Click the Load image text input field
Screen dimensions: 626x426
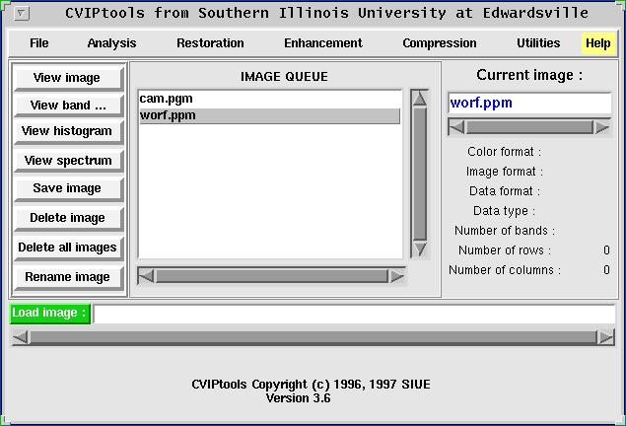pyautogui.click(x=355, y=314)
